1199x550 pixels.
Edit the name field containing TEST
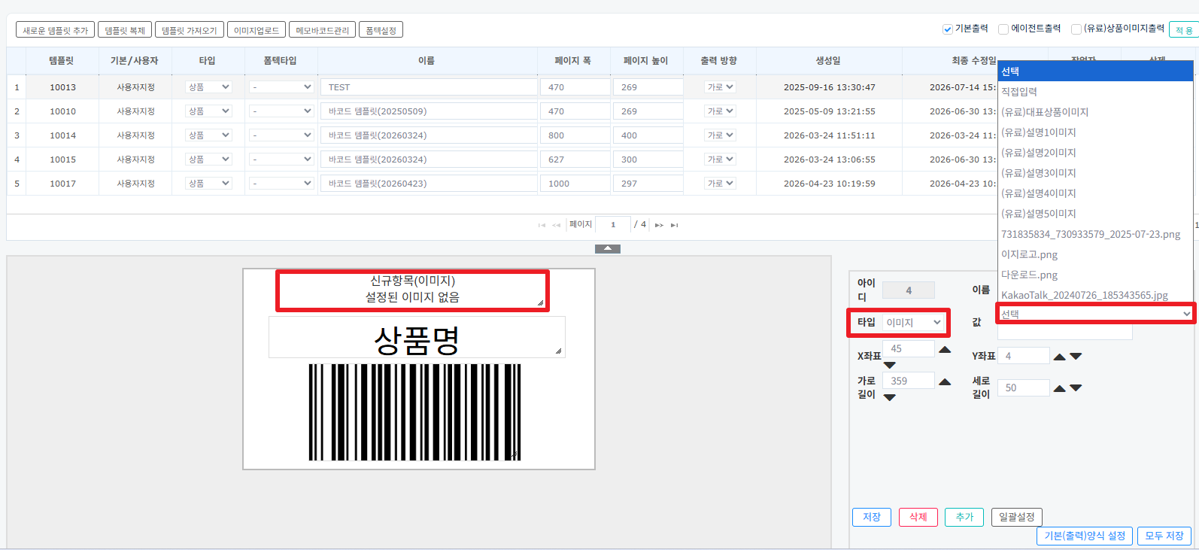pyautogui.click(x=429, y=87)
